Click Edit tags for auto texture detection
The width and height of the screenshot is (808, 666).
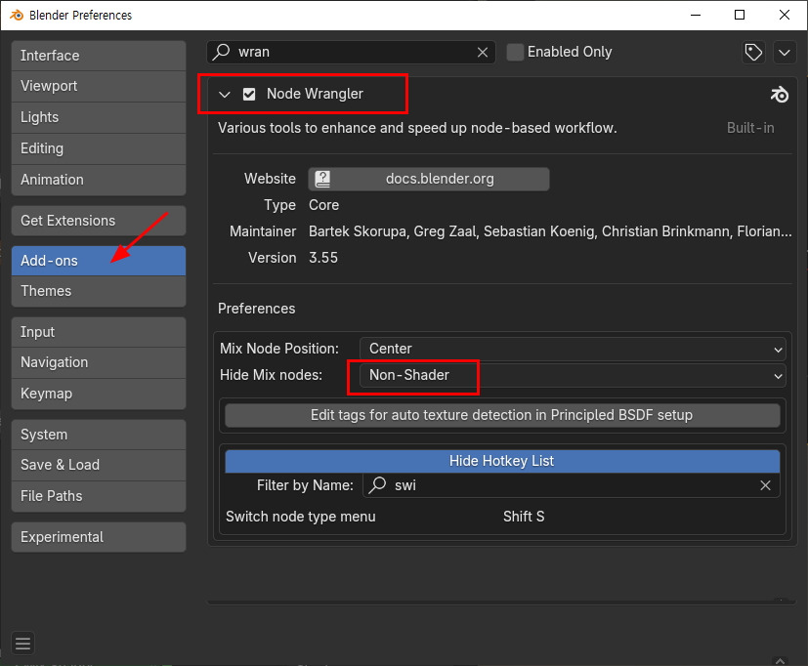click(502, 415)
